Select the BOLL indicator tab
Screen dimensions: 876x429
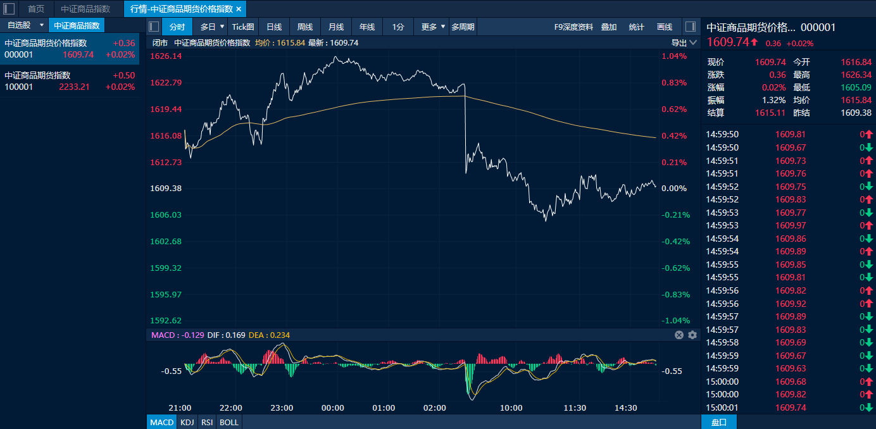[x=229, y=422]
